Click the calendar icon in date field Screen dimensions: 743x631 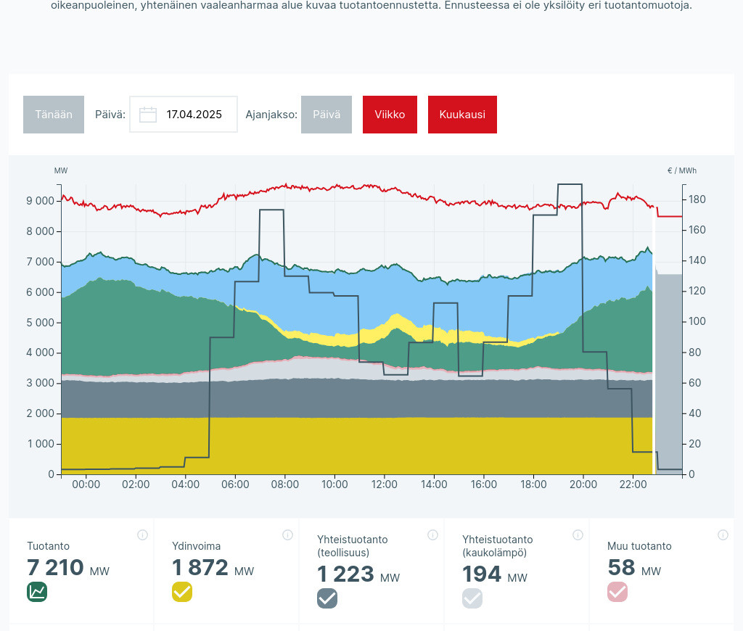click(x=148, y=115)
